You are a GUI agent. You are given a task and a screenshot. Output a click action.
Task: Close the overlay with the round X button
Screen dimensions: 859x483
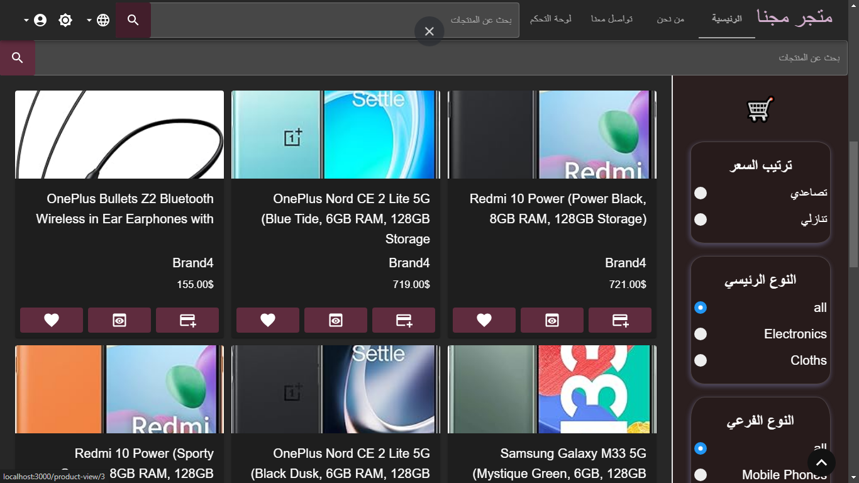429,31
